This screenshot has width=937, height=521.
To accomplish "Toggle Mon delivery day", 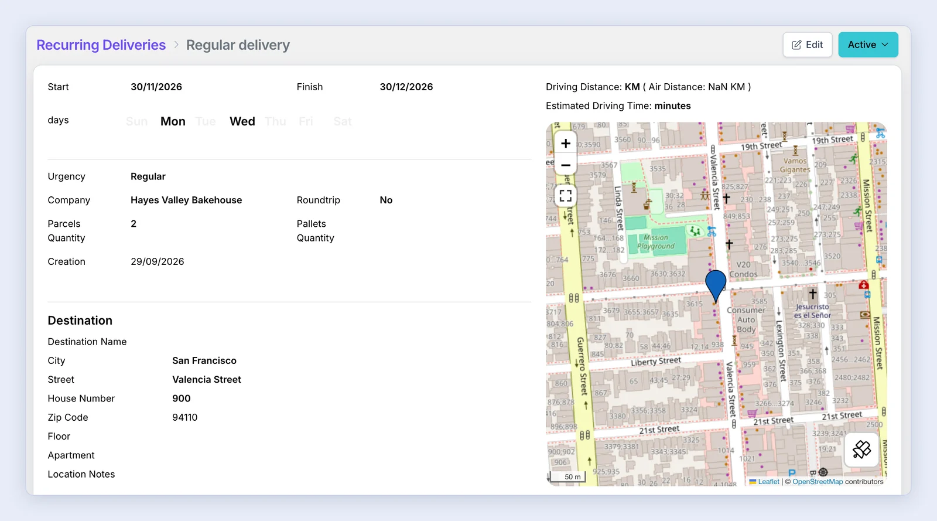I will 173,121.
